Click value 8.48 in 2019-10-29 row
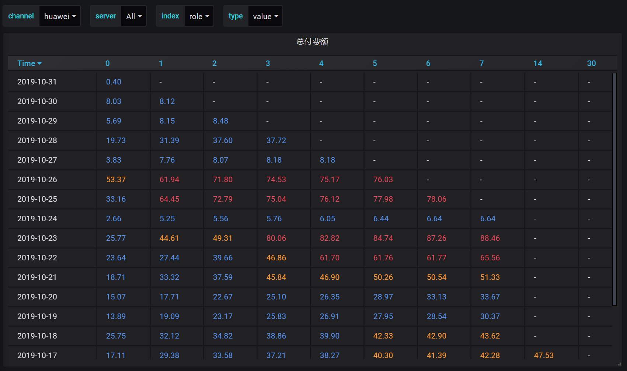Screen dimensions: 627x371 [x=220, y=121]
